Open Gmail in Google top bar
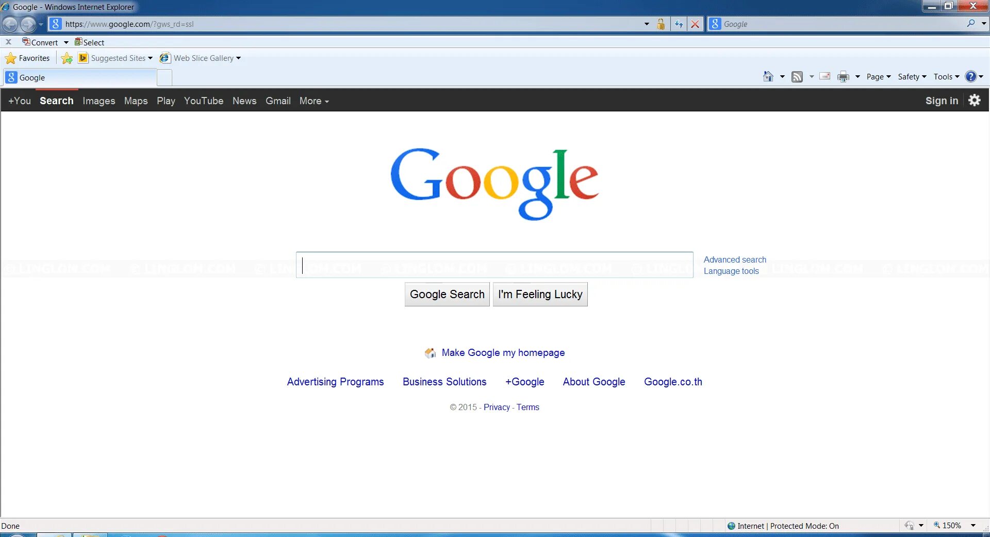This screenshot has width=990, height=537. (278, 101)
